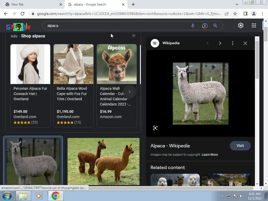Click the Amazon.com seller text
Viewport: 268px width, 201px height.
point(111,117)
